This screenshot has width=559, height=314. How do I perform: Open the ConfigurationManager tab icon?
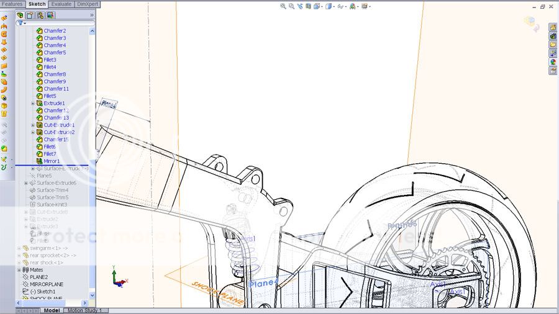(40, 16)
